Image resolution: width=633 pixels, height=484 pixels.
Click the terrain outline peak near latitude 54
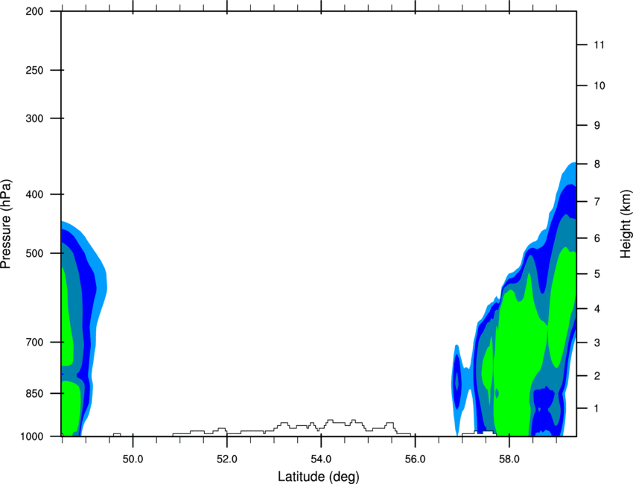[x=330, y=421]
